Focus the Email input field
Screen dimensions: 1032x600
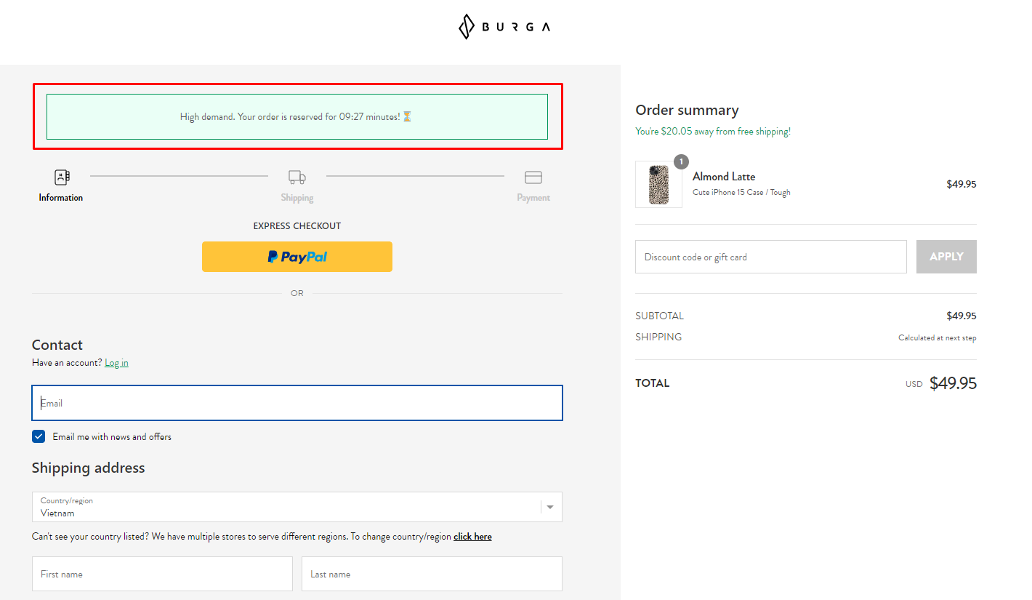point(297,403)
